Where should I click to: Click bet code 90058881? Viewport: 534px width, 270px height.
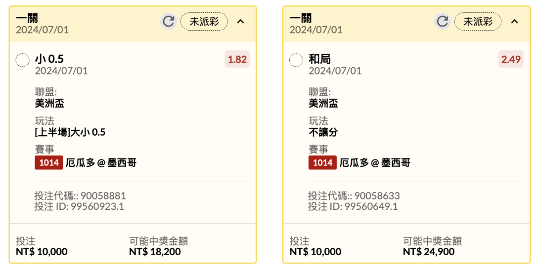pos(103,196)
